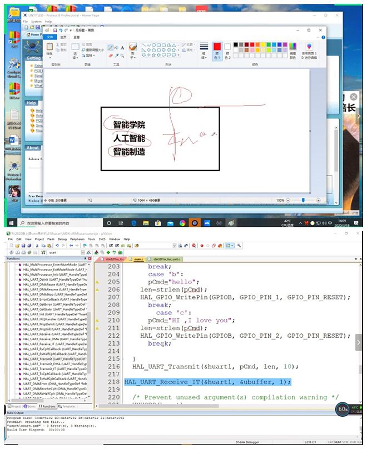Screen dimensions: 367x449
Task: Click the Paint zoom slider handle
Action: (303, 201)
